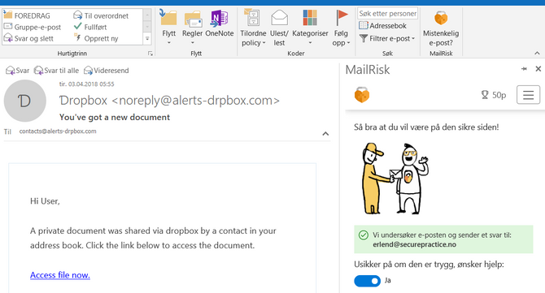Move the quick steps gallery down one row

coord(147,27)
